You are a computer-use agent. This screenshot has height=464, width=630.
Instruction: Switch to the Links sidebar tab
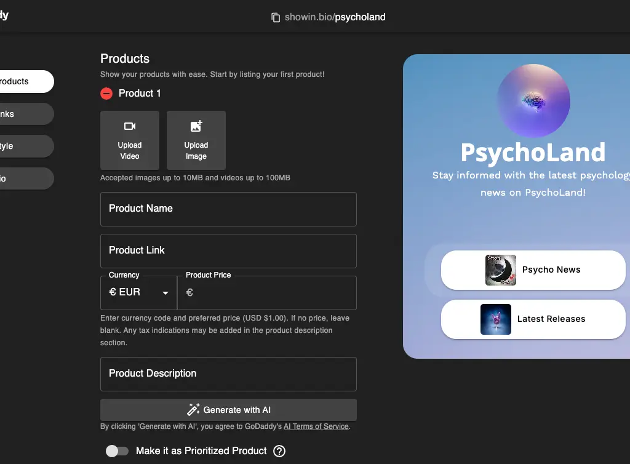[x=25, y=114]
